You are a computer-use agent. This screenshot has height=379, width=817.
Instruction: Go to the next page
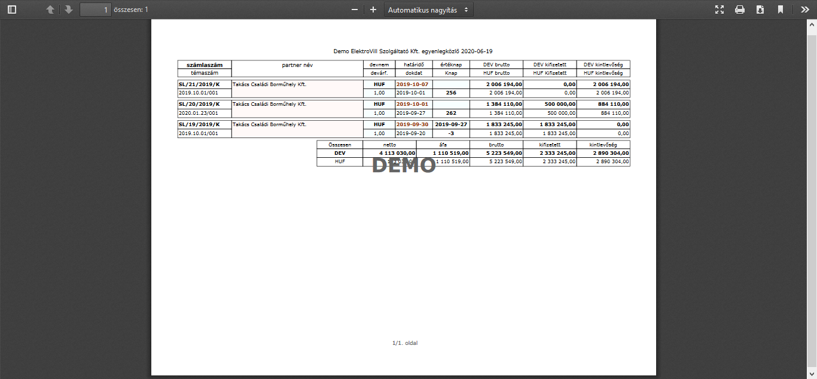pos(69,10)
